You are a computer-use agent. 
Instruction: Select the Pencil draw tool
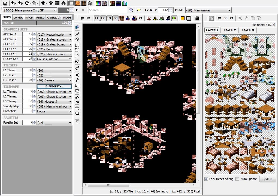77,34
